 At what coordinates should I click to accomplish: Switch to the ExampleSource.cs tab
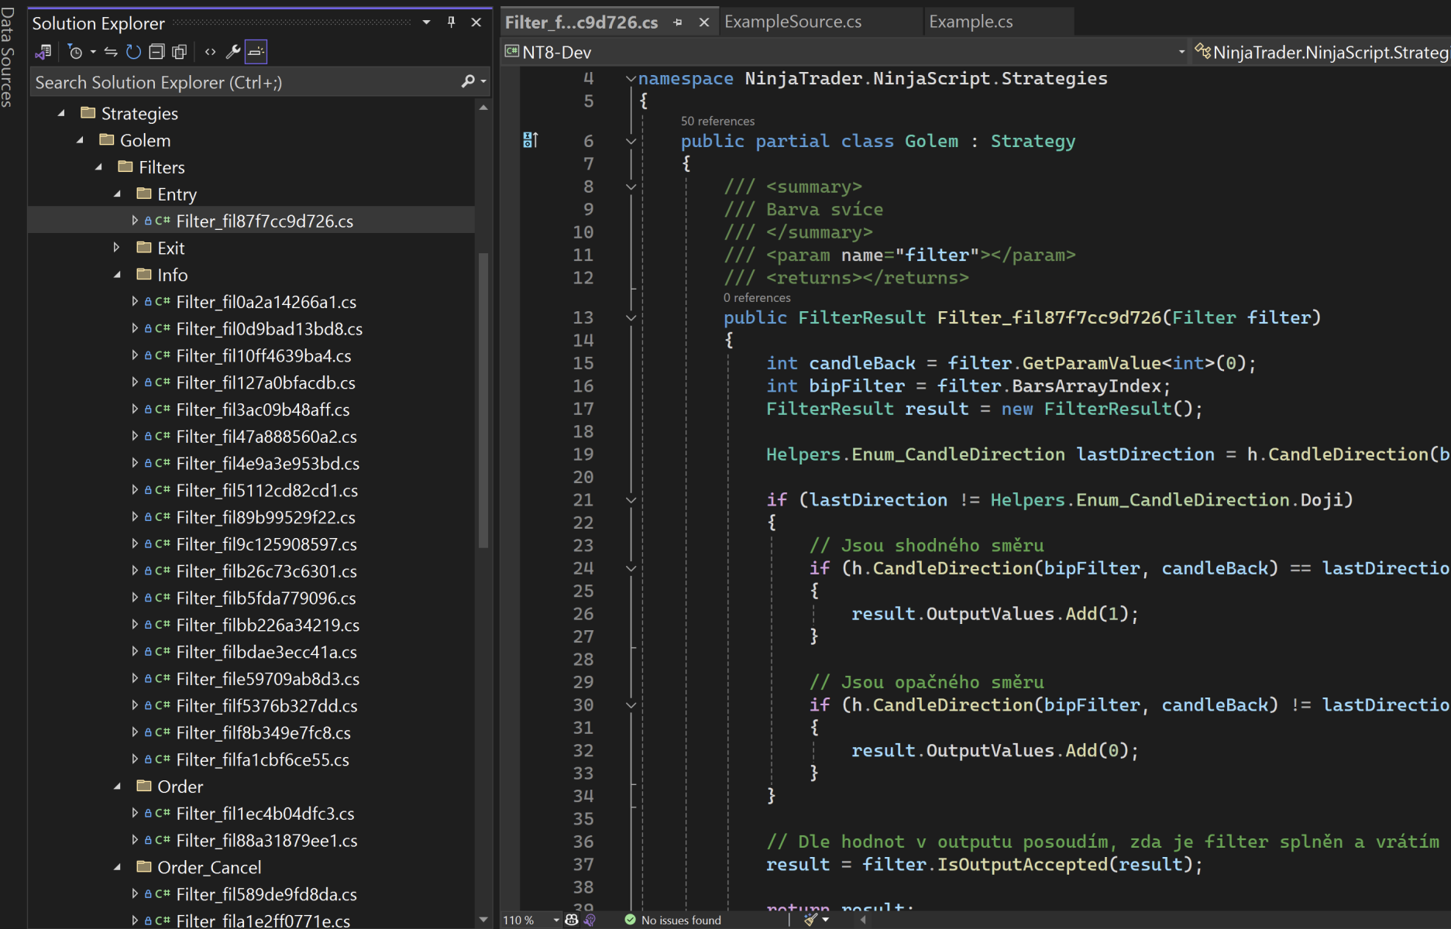793,22
